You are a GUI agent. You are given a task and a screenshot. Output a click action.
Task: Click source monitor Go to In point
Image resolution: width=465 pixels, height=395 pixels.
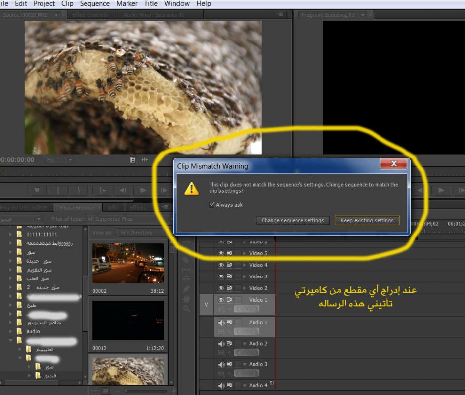(103, 190)
